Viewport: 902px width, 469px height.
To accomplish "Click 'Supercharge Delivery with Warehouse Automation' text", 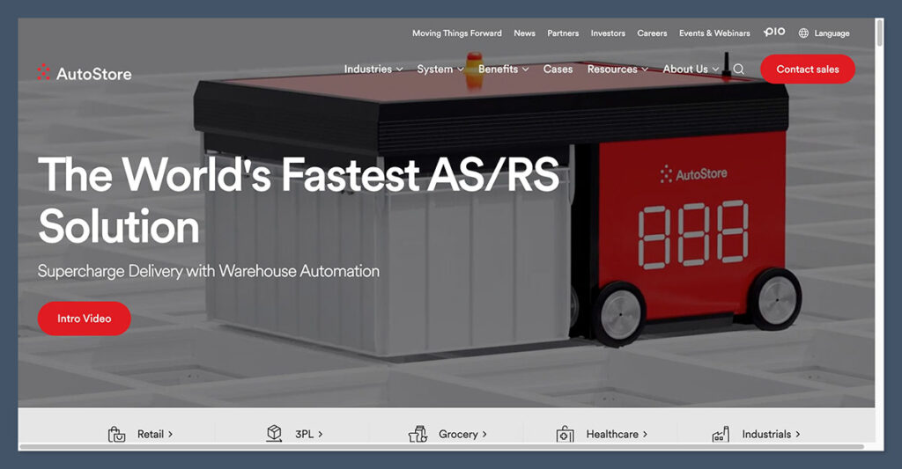I will pos(208,271).
